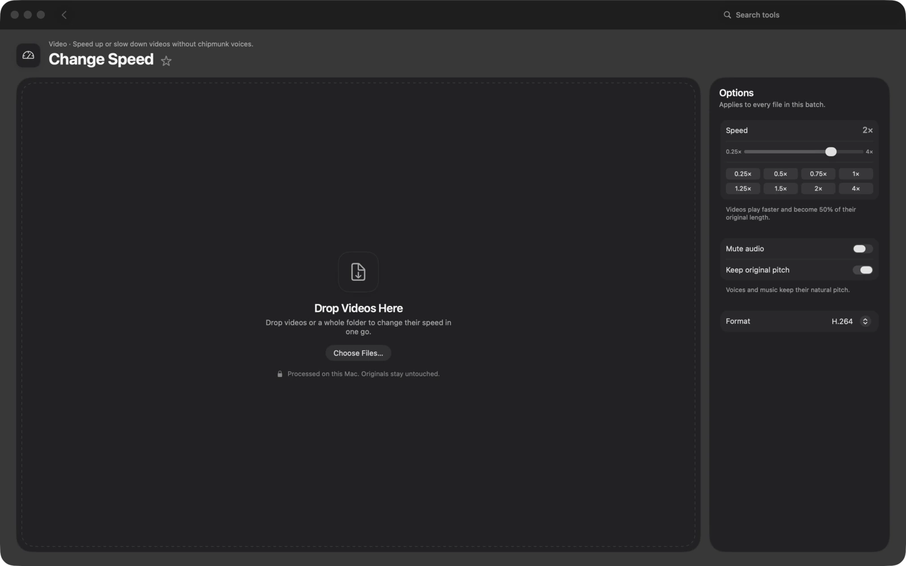Click the speedometer Change Speed icon
906x566 pixels.
[x=28, y=55]
